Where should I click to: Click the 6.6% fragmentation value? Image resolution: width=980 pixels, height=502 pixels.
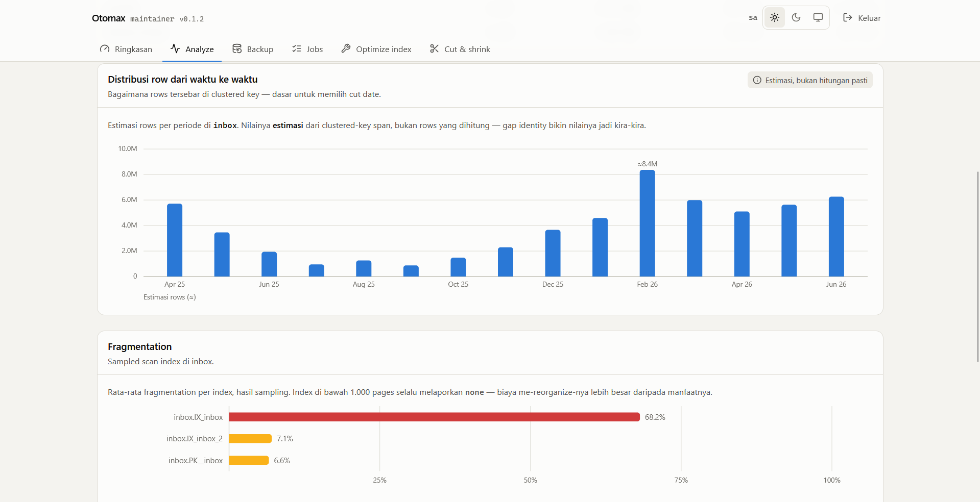282,460
